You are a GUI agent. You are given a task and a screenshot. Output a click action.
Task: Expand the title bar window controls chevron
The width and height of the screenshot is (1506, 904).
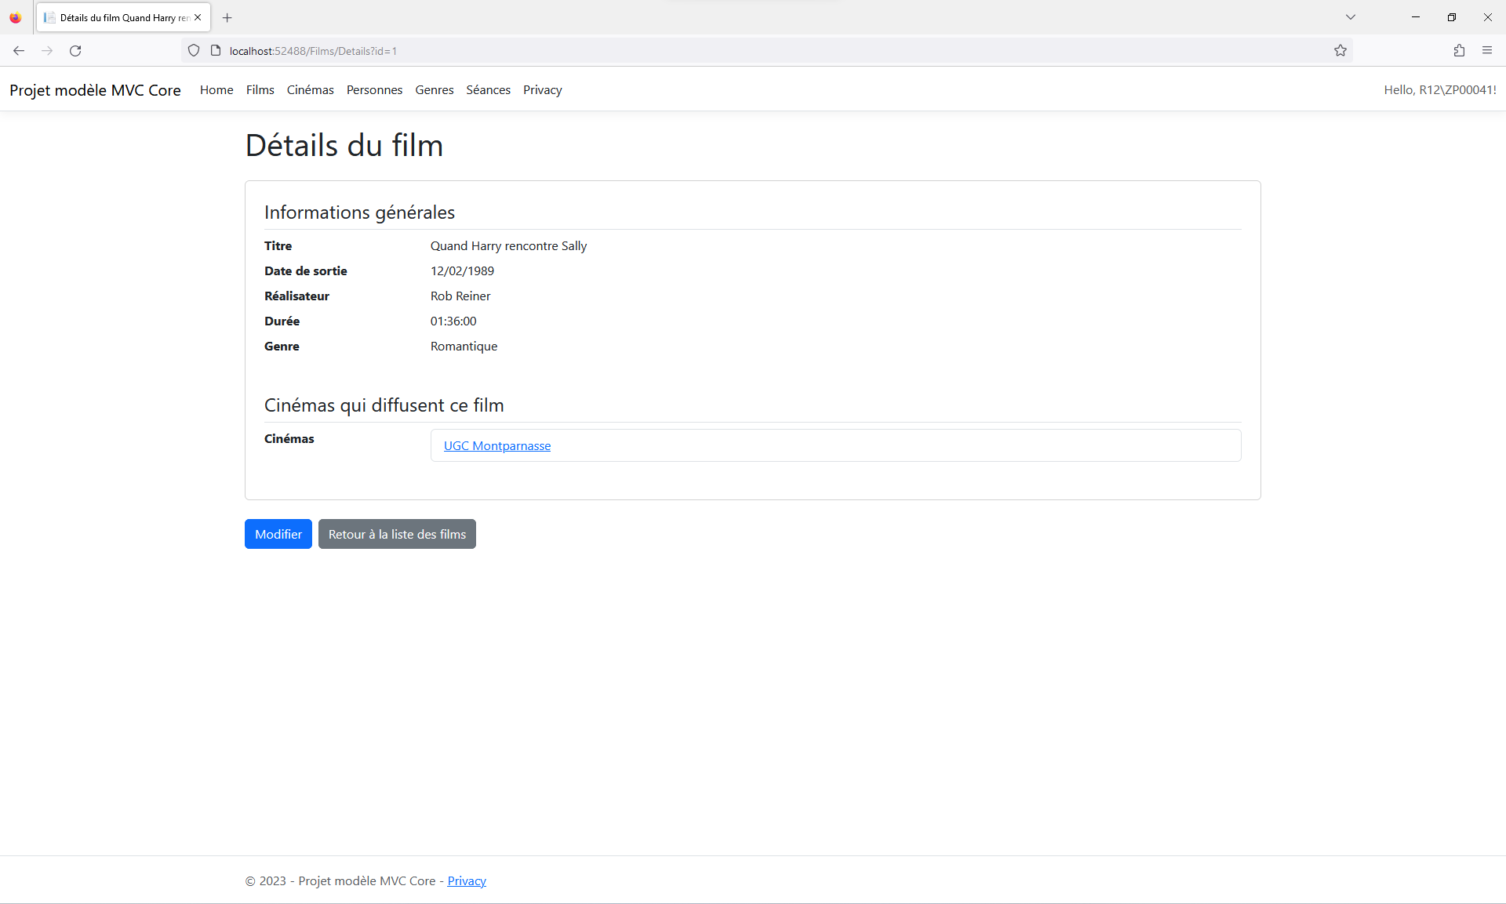[1350, 16]
